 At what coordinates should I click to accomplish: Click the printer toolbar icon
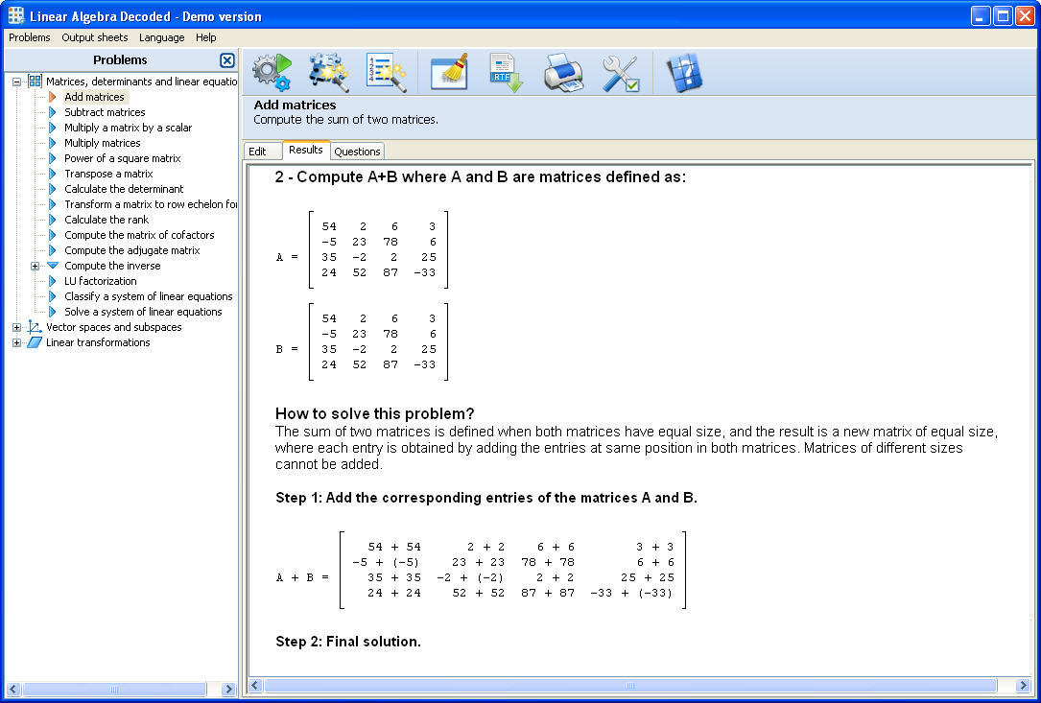click(x=563, y=72)
